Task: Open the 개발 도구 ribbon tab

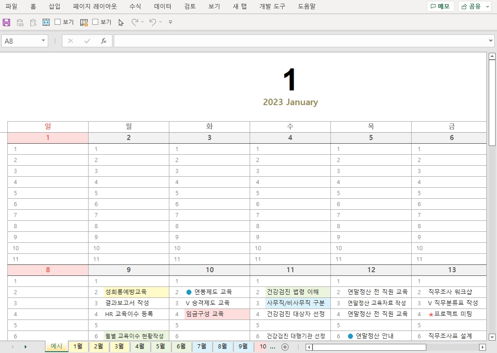Action: 272,6
